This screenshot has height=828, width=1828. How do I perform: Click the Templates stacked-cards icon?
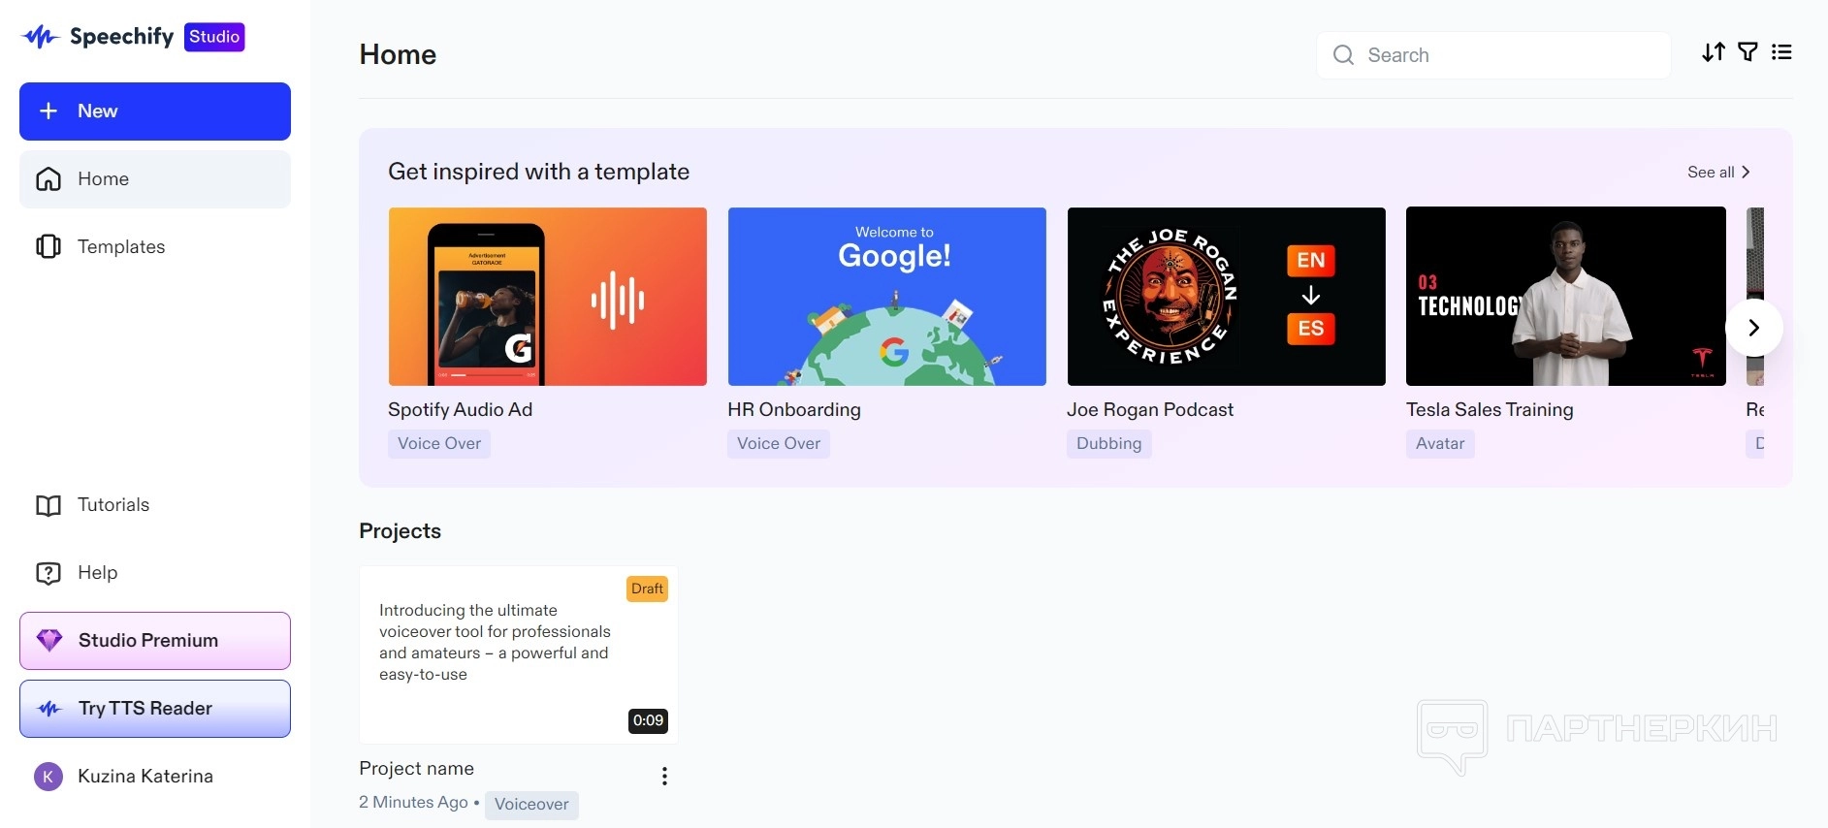48,246
